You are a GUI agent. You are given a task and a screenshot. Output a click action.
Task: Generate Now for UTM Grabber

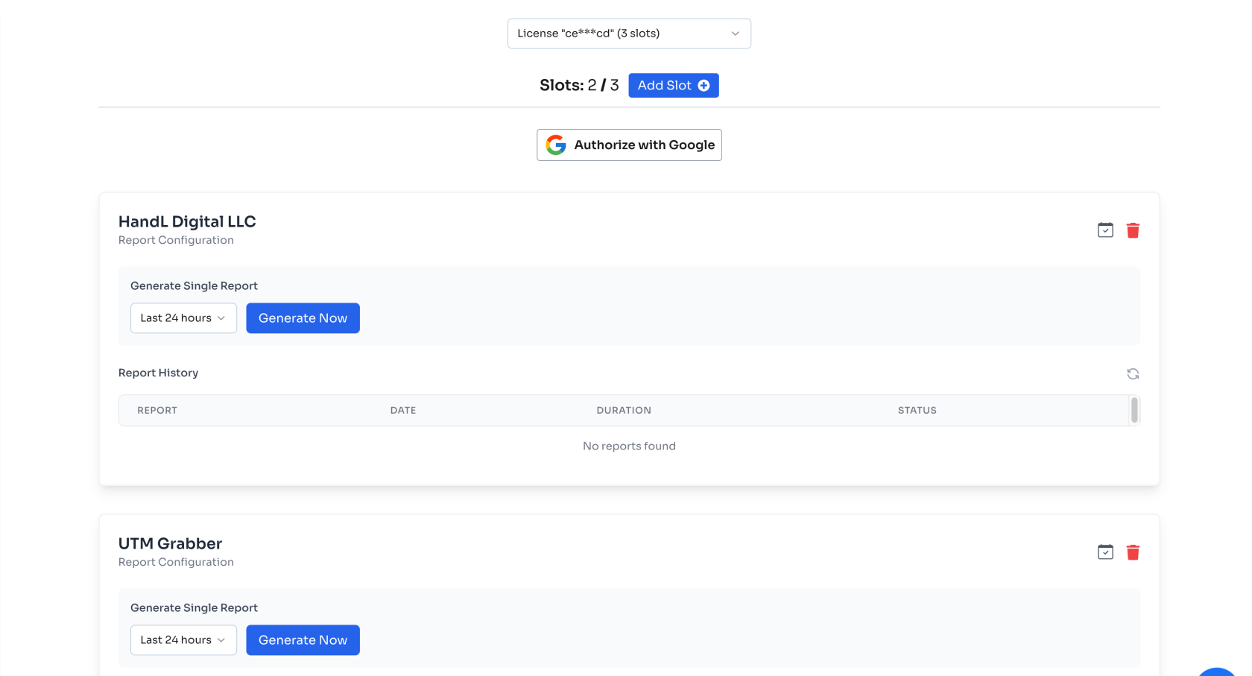tap(303, 640)
